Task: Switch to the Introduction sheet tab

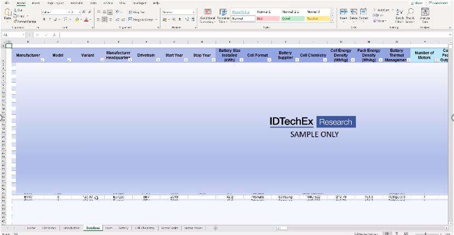Action: pyautogui.click(x=71, y=228)
